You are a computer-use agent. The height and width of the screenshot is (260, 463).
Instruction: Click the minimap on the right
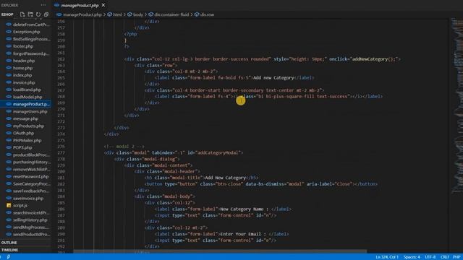tap(456, 106)
